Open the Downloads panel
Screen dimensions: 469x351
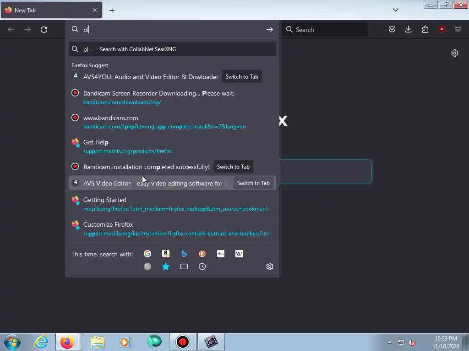[x=408, y=29]
